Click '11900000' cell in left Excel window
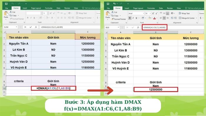Viewport: 206px width, 116px height. [88, 67]
